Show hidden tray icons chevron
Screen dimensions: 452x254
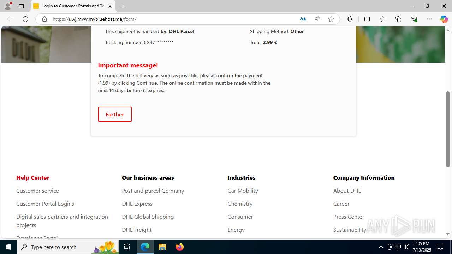click(381, 247)
